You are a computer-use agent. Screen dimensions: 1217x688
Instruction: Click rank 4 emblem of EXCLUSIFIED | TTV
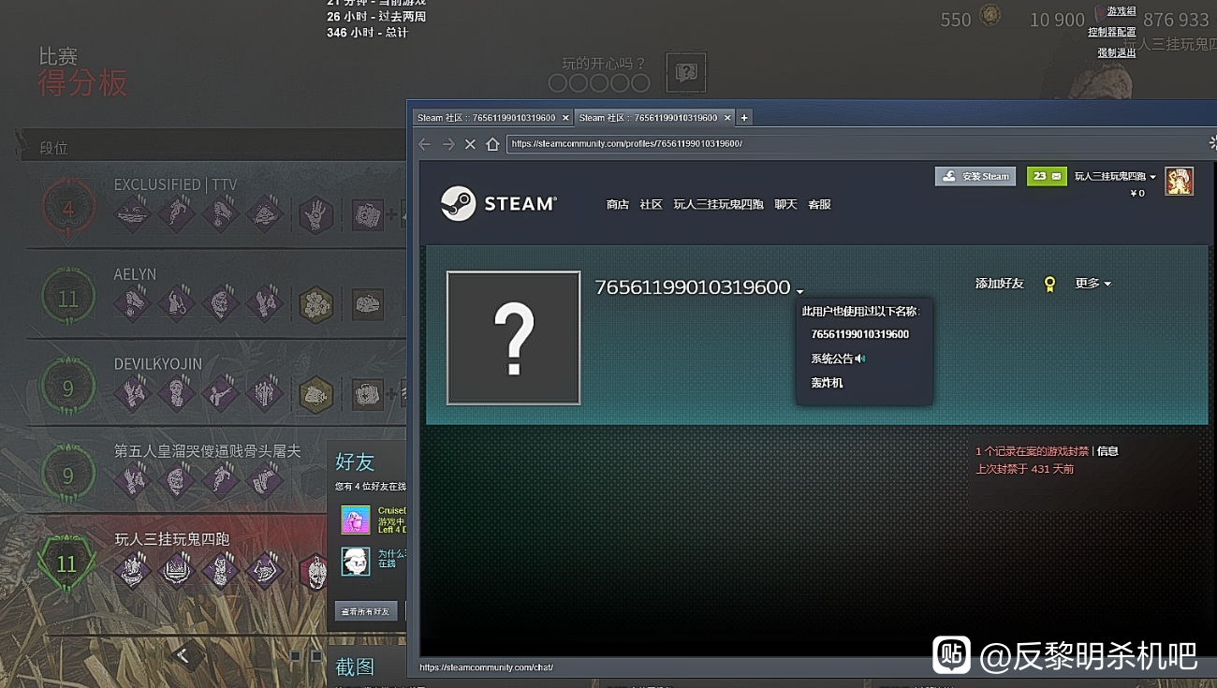[x=68, y=209]
